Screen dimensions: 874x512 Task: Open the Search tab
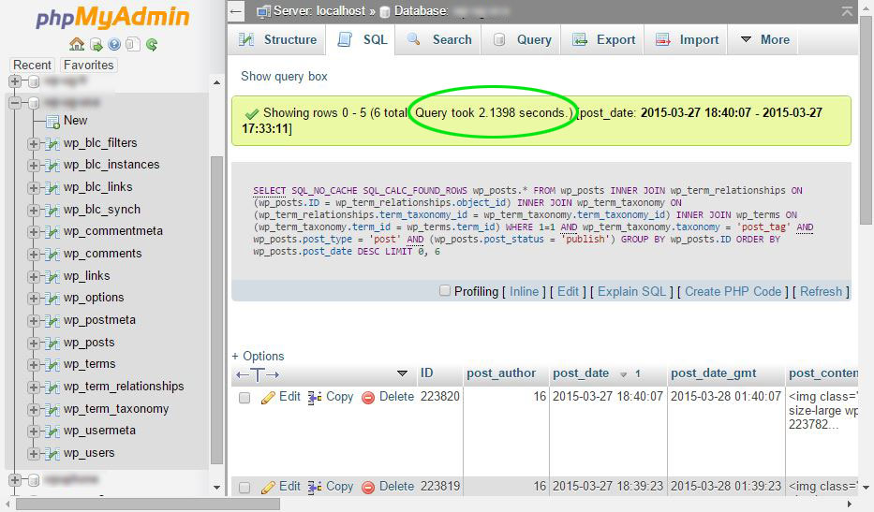(x=439, y=39)
